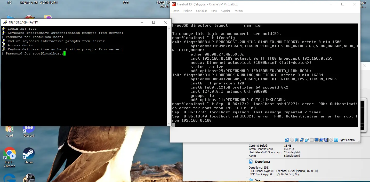Open the Dosya menu in VirtualBox

175,11
